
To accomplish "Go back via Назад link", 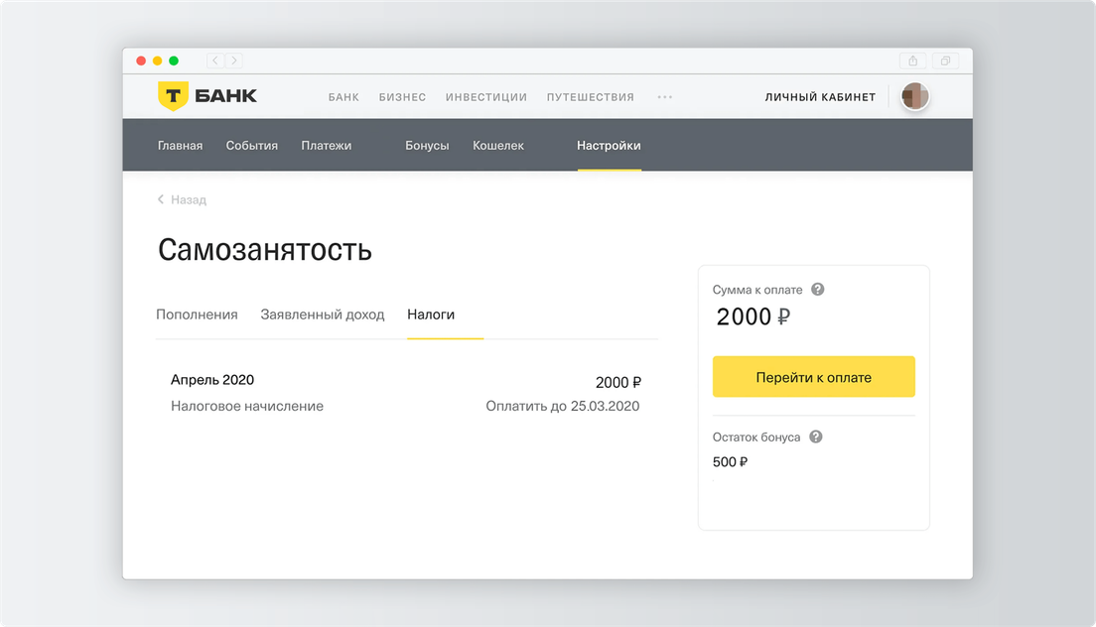I will (183, 199).
